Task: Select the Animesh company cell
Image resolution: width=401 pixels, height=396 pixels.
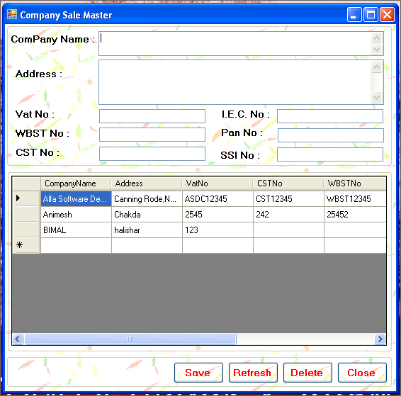Action: point(76,214)
